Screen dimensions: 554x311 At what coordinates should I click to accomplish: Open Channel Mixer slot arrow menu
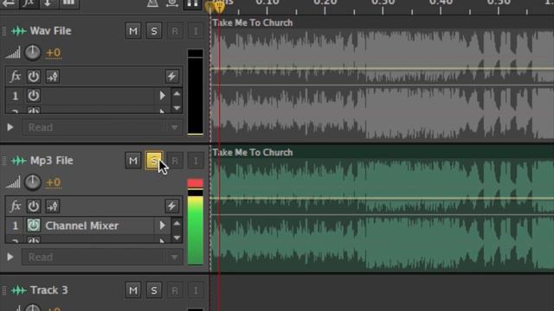162,225
